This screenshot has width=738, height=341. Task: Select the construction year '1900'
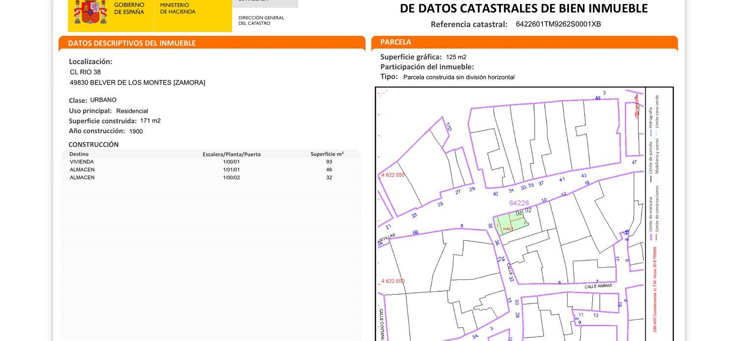[x=136, y=131]
